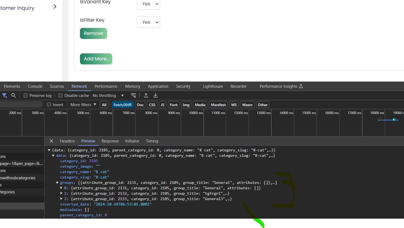The image size is (404, 228).
Task: Filter requests by Img type
Action: tap(186, 105)
